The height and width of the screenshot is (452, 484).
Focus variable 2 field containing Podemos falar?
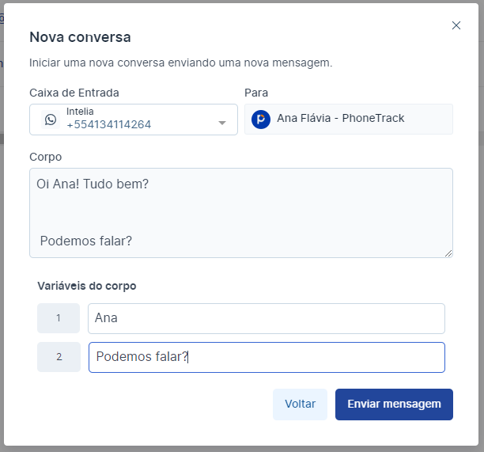coord(266,357)
